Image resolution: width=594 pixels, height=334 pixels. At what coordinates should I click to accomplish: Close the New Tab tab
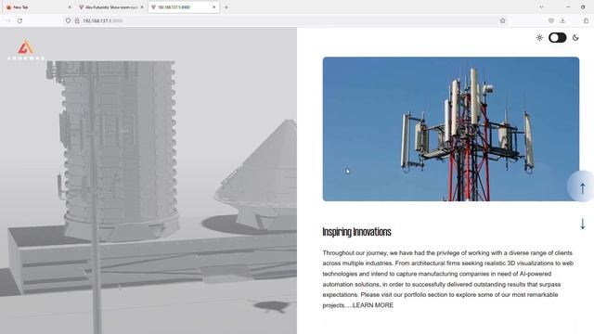(x=70, y=7)
